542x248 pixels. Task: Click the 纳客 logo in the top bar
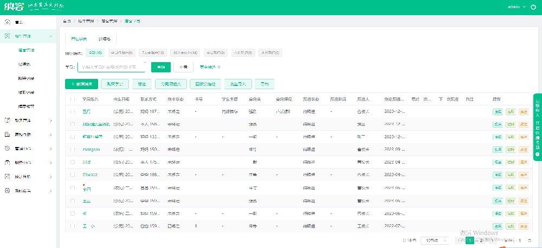coord(14,7)
